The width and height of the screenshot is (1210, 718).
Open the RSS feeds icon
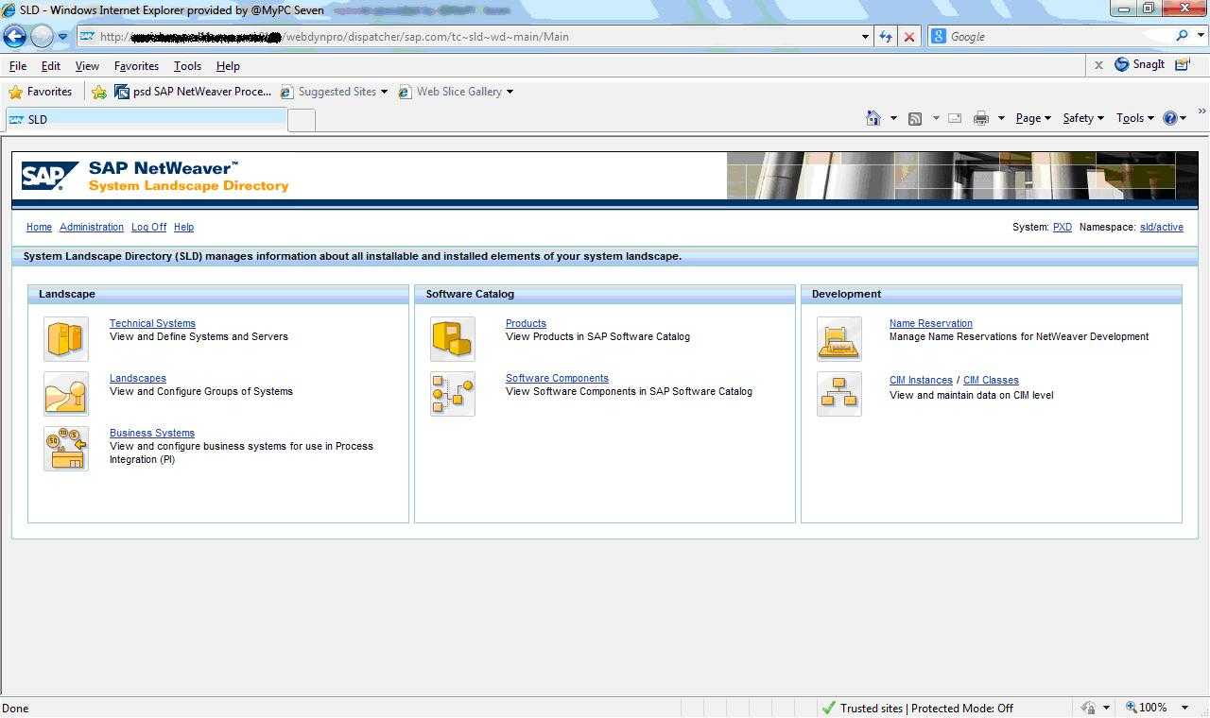915,118
